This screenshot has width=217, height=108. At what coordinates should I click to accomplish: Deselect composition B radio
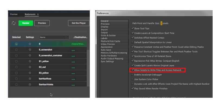point(16,44)
